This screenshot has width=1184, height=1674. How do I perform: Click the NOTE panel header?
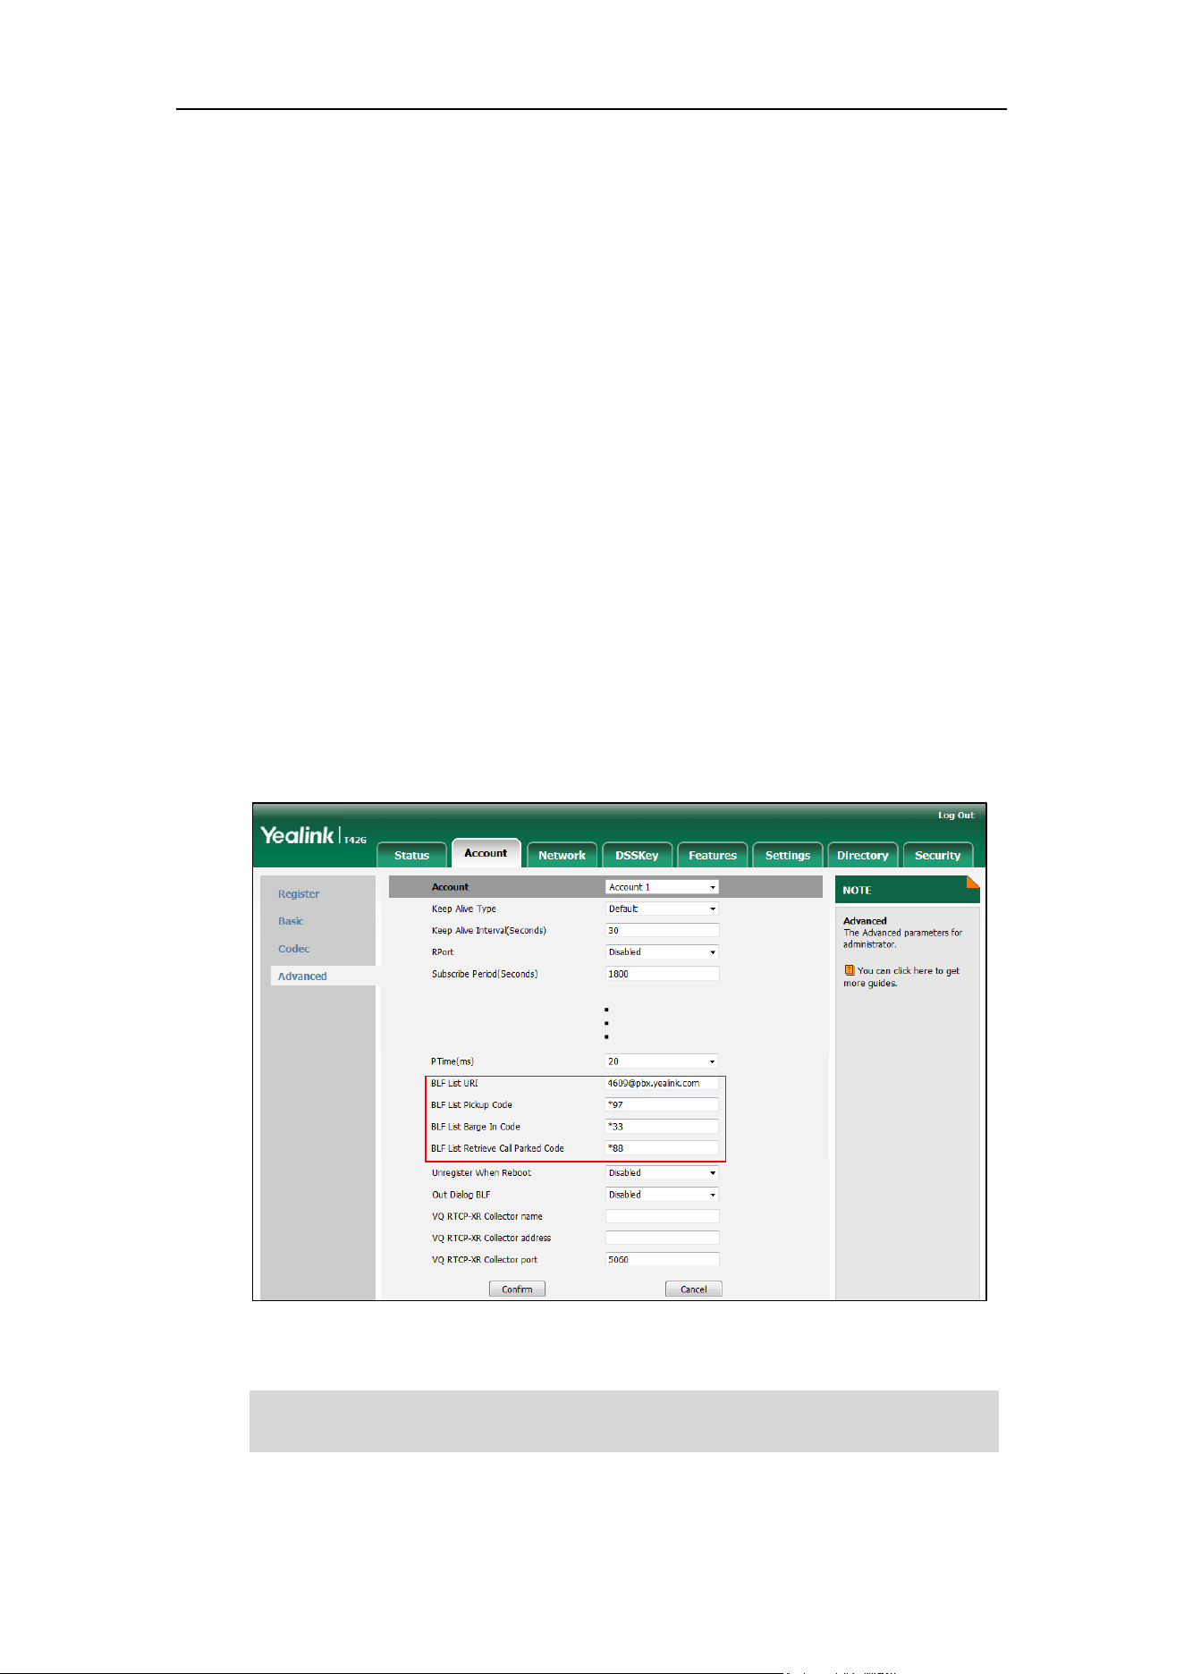[908, 890]
